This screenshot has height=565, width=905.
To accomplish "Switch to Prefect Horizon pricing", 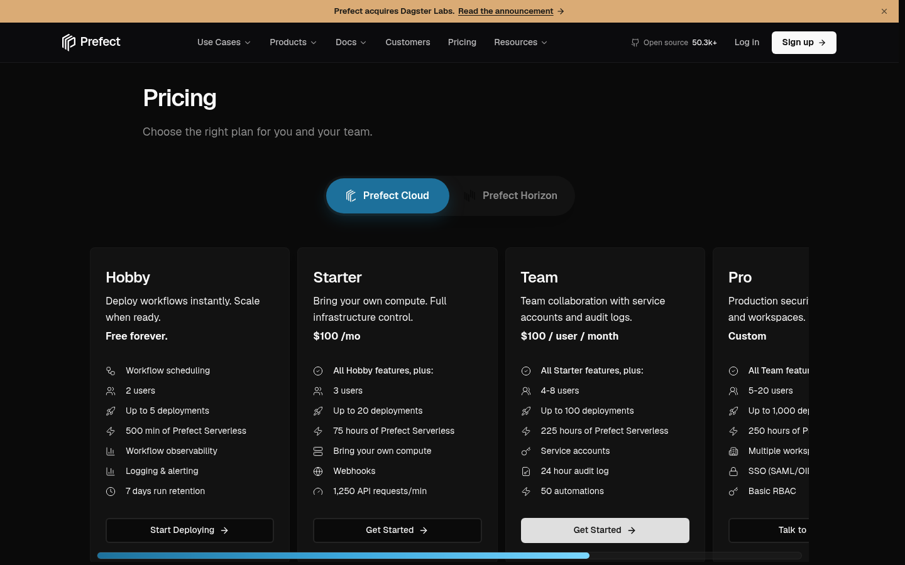I will pyautogui.click(x=511, y=196).
